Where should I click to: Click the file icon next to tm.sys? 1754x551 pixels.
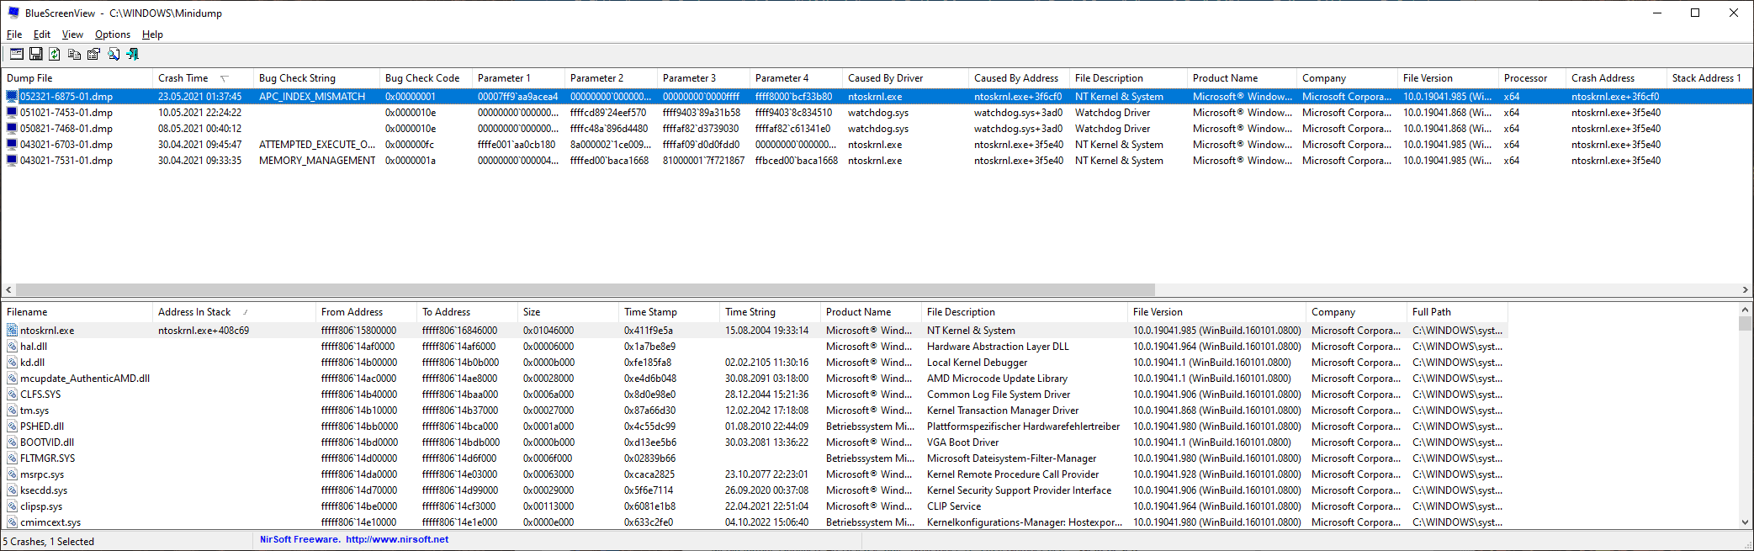pos(12,411)
